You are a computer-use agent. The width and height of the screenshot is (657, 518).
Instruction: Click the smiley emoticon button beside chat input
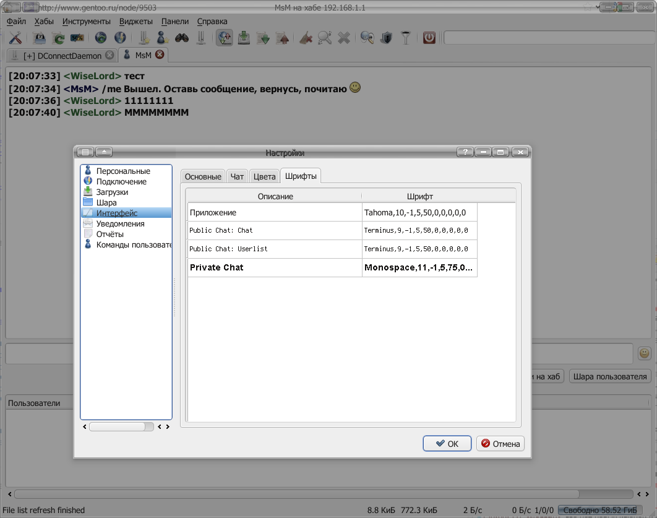point(645,353)
